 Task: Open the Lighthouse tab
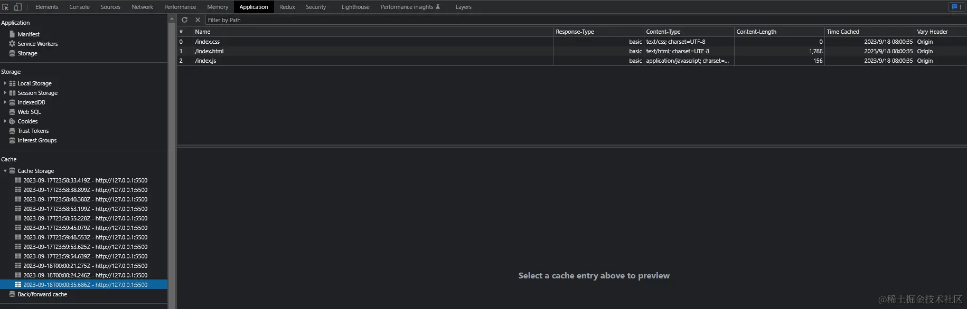tap(355, 7)
